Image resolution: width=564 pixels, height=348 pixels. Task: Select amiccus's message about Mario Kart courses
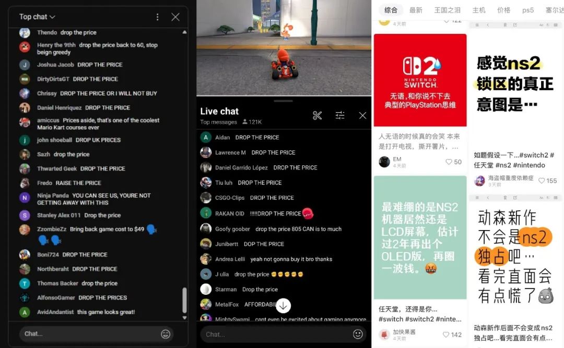(98, 124)
